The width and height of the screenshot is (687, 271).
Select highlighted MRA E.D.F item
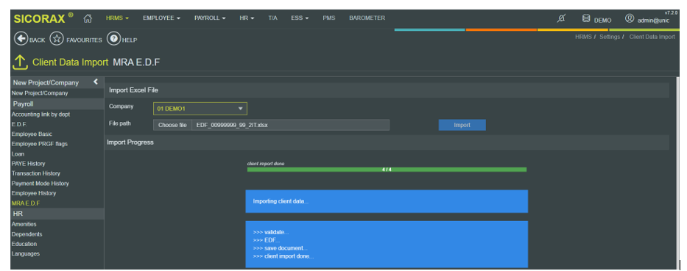26,203
